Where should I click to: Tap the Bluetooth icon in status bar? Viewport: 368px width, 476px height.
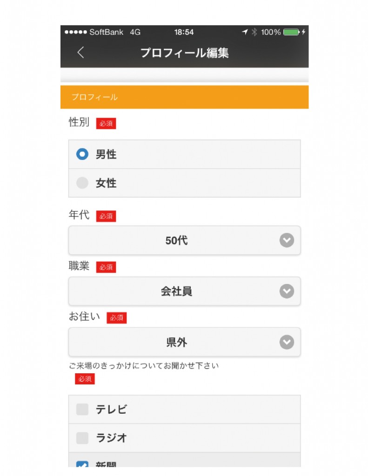[254, 32]
